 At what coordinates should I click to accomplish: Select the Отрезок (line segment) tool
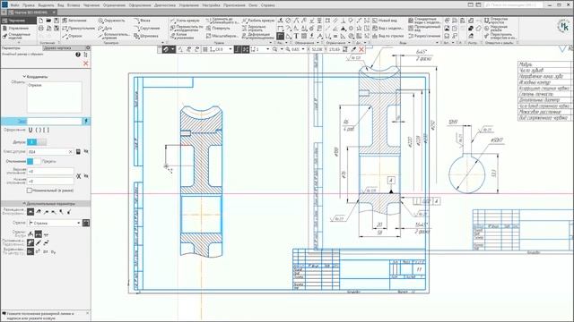click(x=72, y=36)
